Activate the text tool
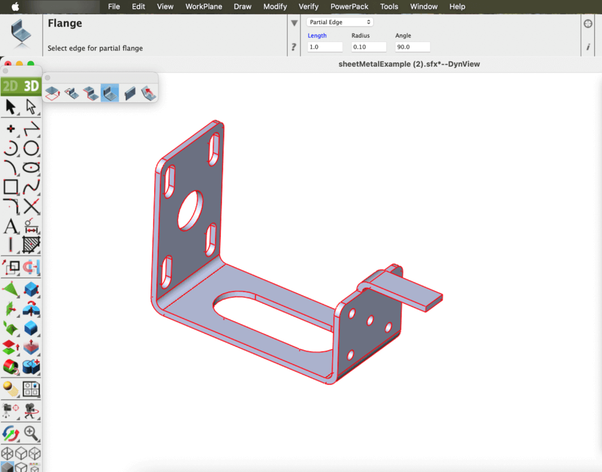Image resolution: width=602 pixels, height=472 pixels. (11, 226)
